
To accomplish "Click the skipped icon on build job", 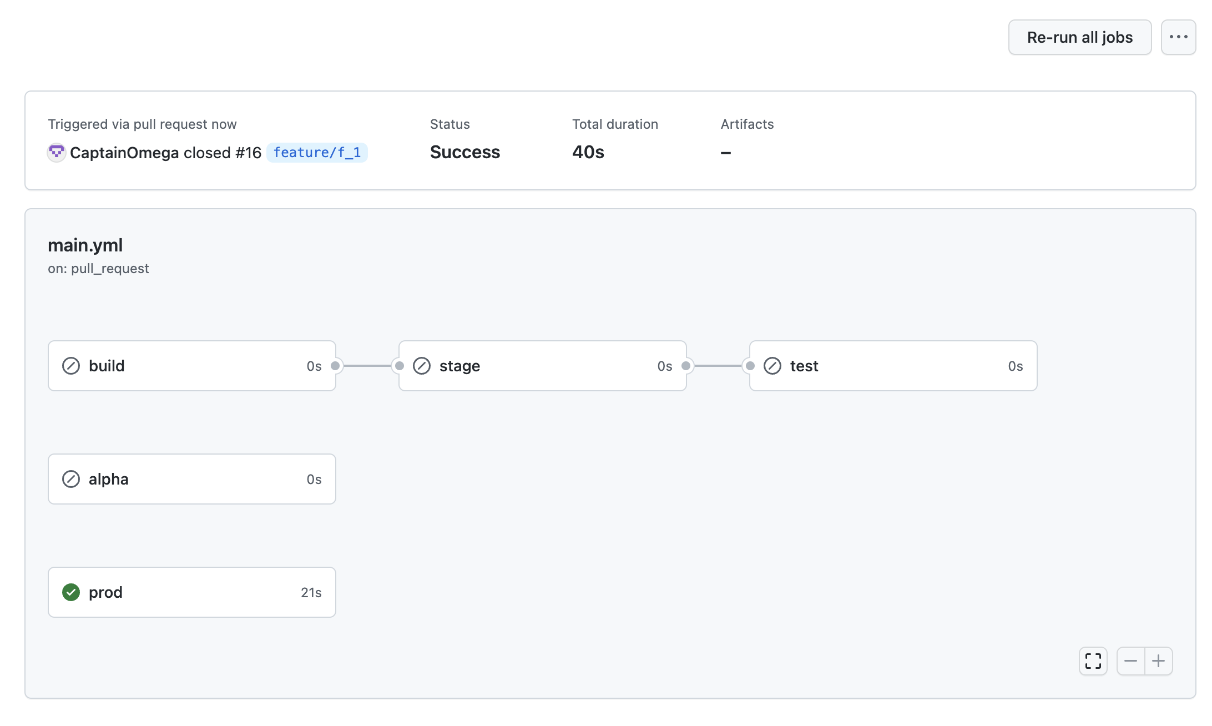I will pyautogui.click(x=71, y=366).
